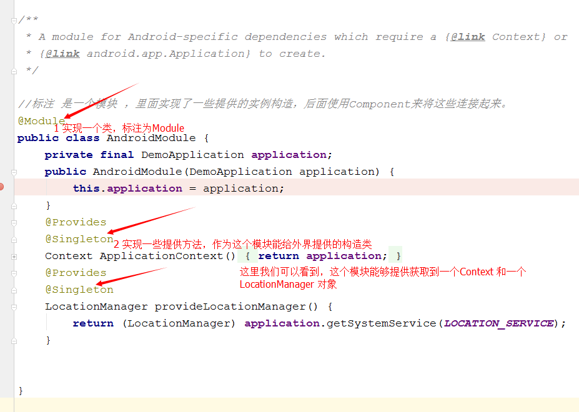
Task: Click the '@link' tag before 'android.app.Application'
Action: (63, 54)
